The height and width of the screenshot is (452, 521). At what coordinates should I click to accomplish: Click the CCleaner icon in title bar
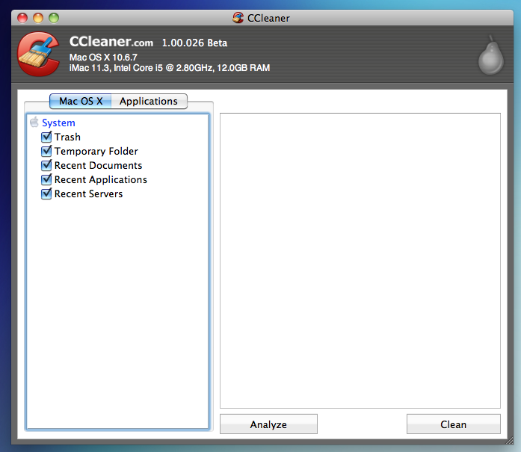pos(238,18)
